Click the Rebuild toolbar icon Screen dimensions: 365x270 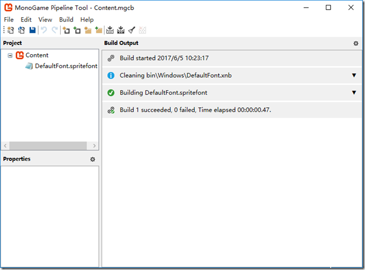[121, 31]
